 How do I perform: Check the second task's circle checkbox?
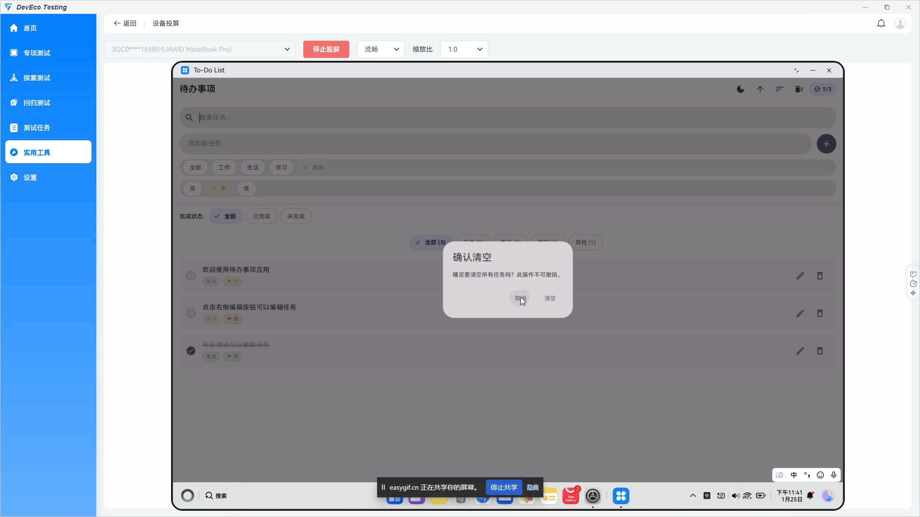click(191, 314)
